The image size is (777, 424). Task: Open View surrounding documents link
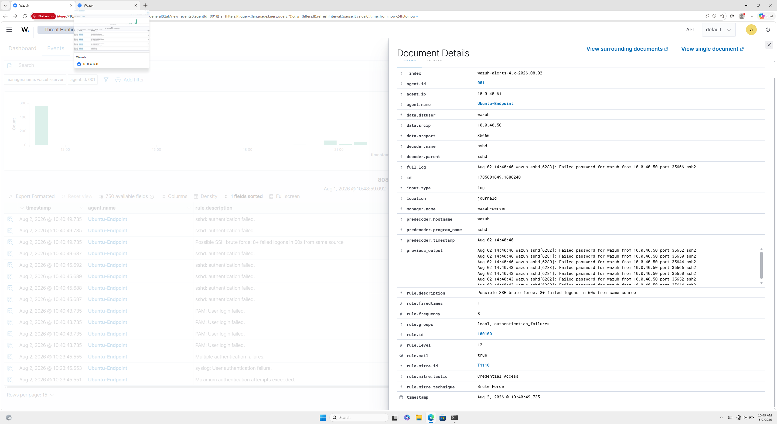click(x=627, y=49)
